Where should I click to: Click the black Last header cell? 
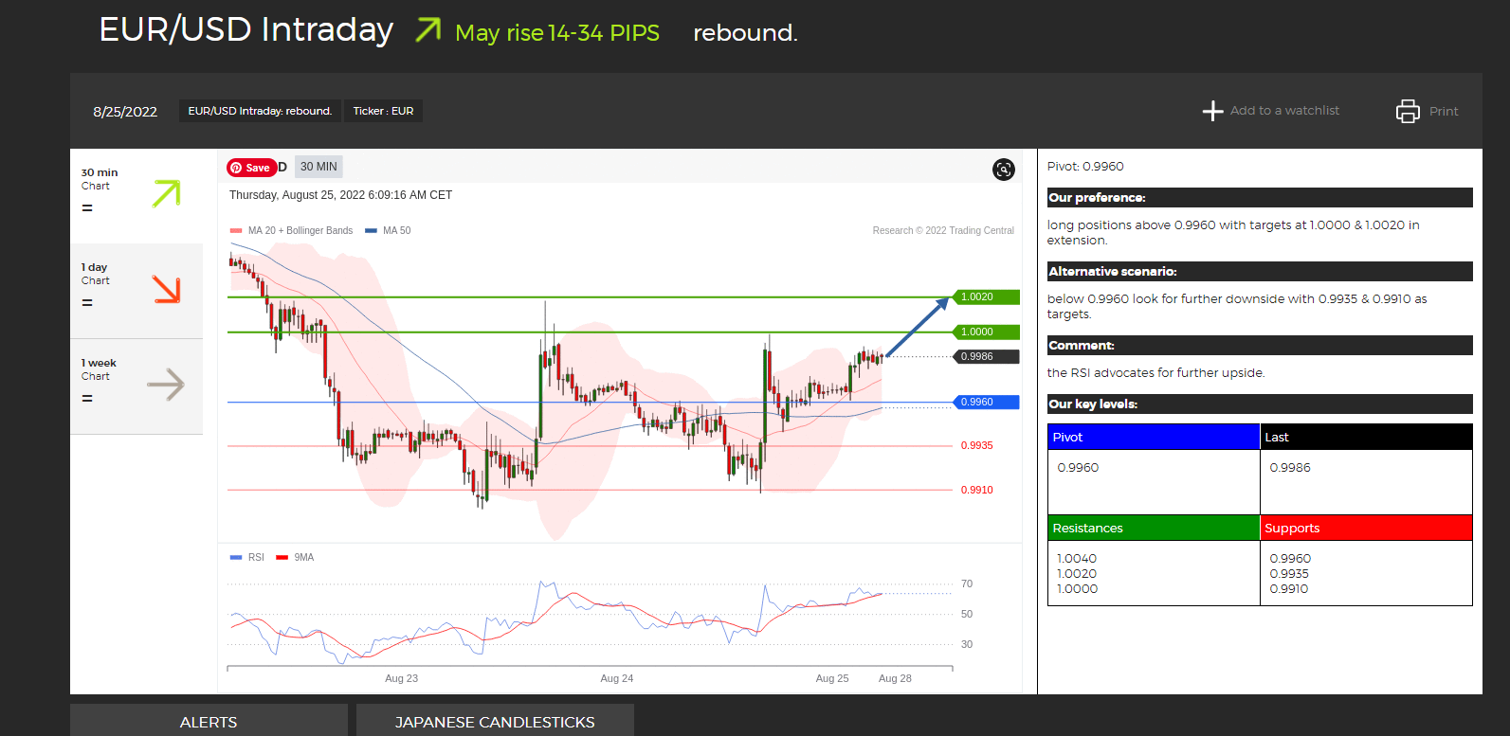1366,437
